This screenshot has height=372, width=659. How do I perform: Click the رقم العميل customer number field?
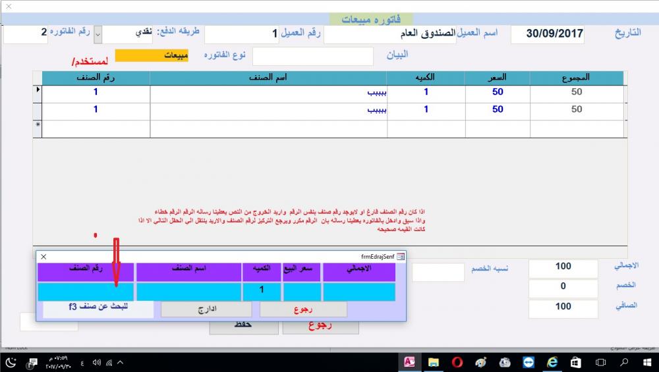(x=242, y=34)
